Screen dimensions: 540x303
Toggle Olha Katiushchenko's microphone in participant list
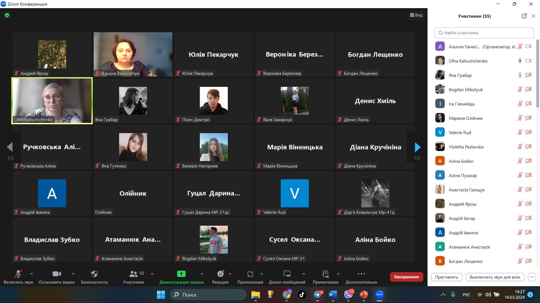pos(520,61)
